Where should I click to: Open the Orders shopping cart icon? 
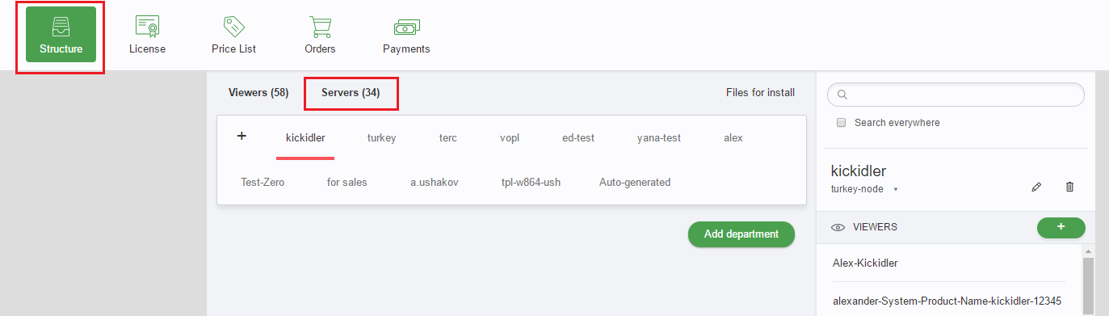tap(320, 27)
